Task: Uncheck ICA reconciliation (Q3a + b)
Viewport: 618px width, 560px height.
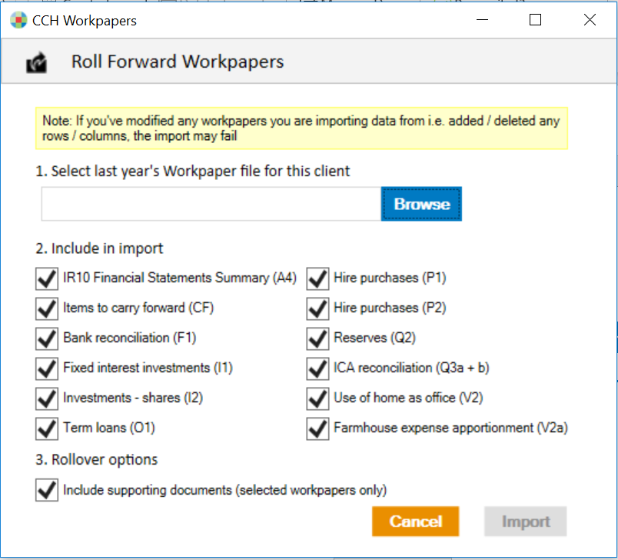Action: pos(317,368)
